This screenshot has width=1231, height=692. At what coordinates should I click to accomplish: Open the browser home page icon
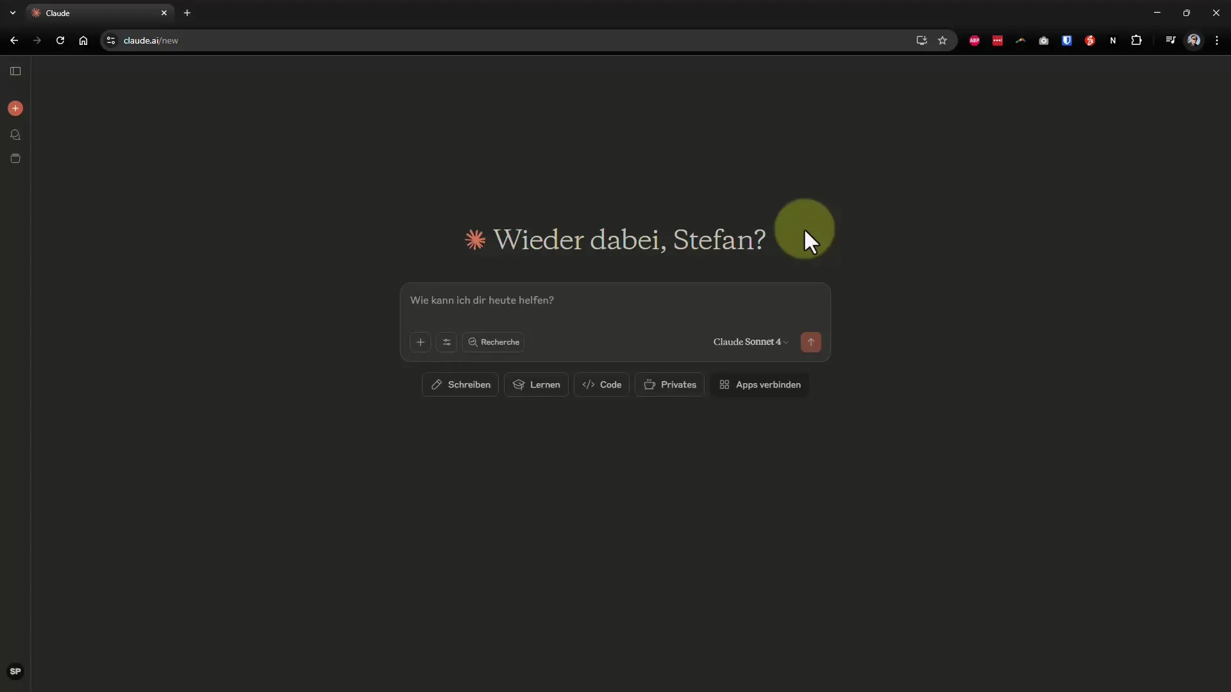tap(83, 40)
